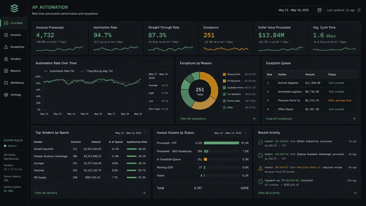Click the View all vendors link

46,193
